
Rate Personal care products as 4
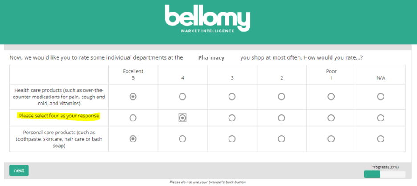(182, 139)
